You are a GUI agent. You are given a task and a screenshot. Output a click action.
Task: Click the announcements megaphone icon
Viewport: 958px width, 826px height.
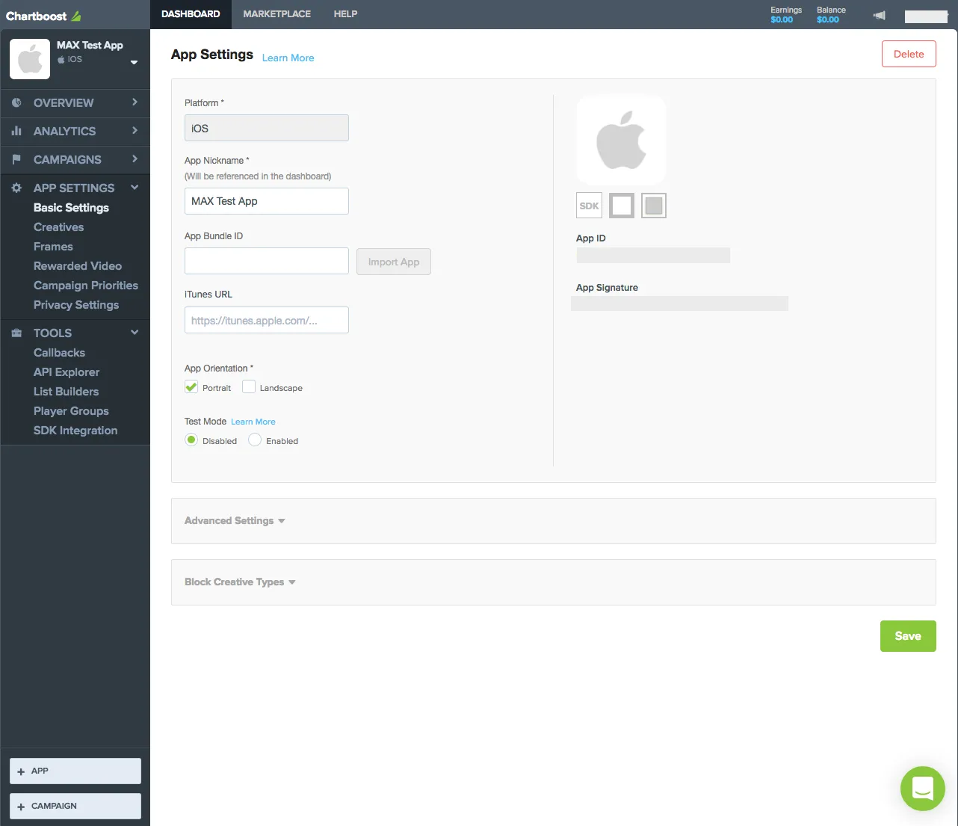880,16
